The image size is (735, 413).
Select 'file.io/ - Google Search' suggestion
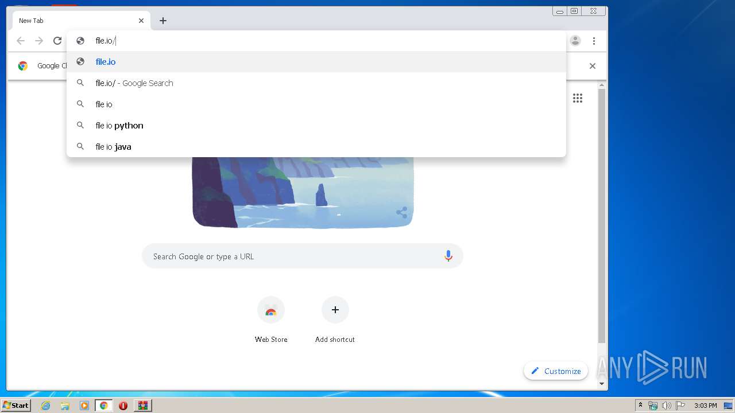(316, 83)
